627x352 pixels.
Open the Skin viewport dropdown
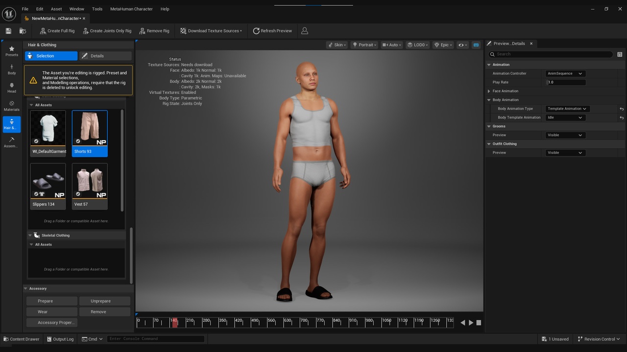337,45
